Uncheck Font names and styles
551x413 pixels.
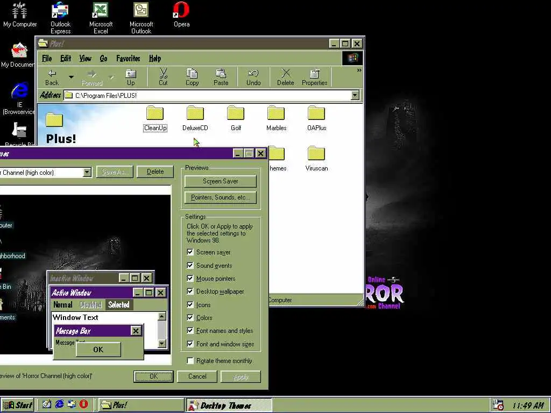(190, 331)
